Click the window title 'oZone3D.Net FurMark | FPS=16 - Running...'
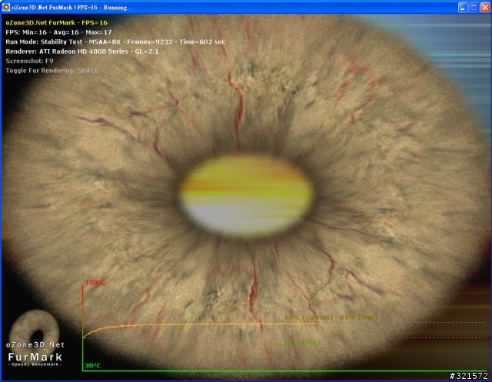 (x=71, y=8)
